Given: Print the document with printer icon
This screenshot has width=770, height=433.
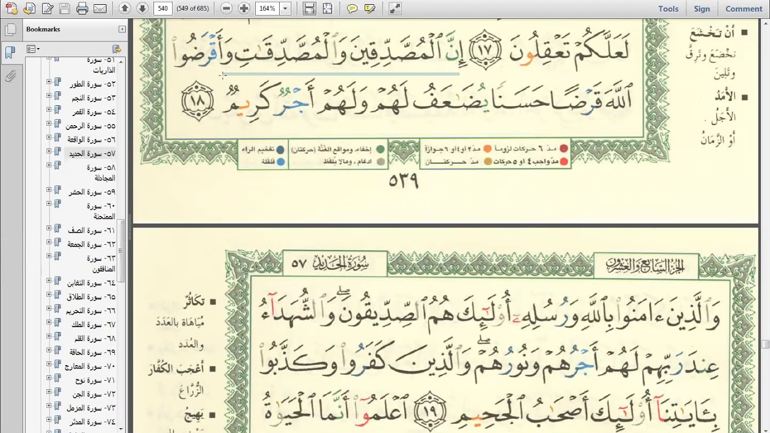Looking at the screenshot, I should click(x=82, y=8).
